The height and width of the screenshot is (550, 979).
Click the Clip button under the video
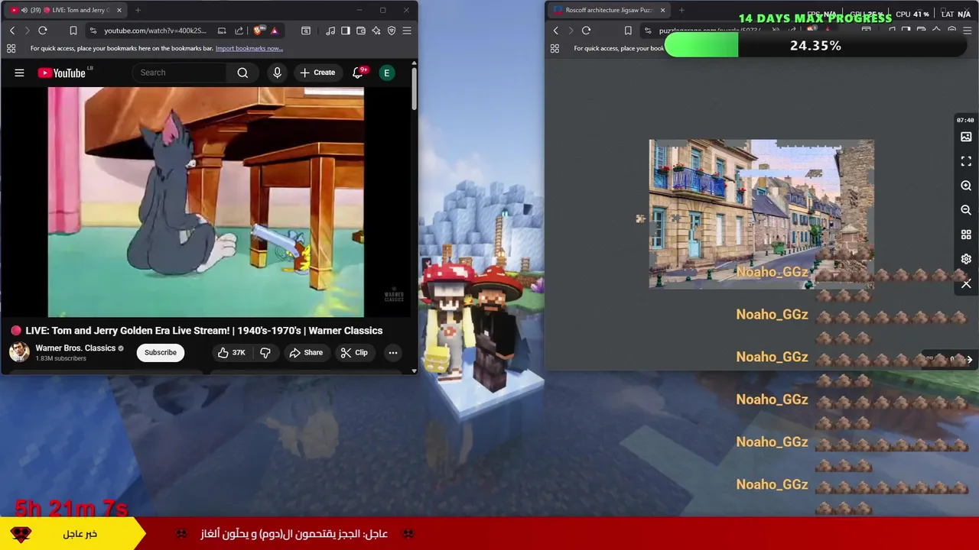[354, 352]
